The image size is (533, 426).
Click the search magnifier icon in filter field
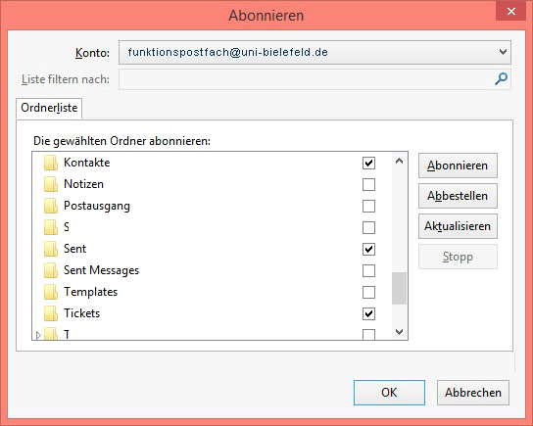pos(501,79)
